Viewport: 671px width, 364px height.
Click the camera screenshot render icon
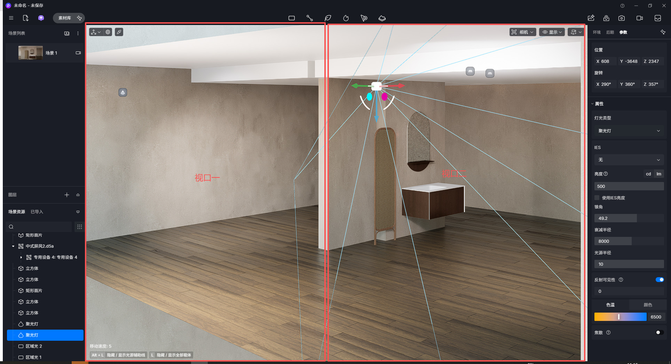pyautogui.click(x=622, y=18)
